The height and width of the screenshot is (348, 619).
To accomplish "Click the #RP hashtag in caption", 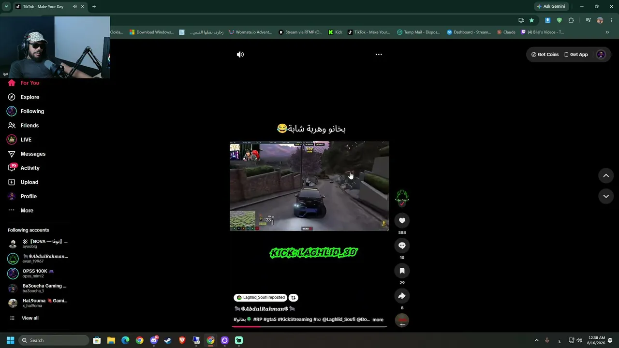I will 257,319.
